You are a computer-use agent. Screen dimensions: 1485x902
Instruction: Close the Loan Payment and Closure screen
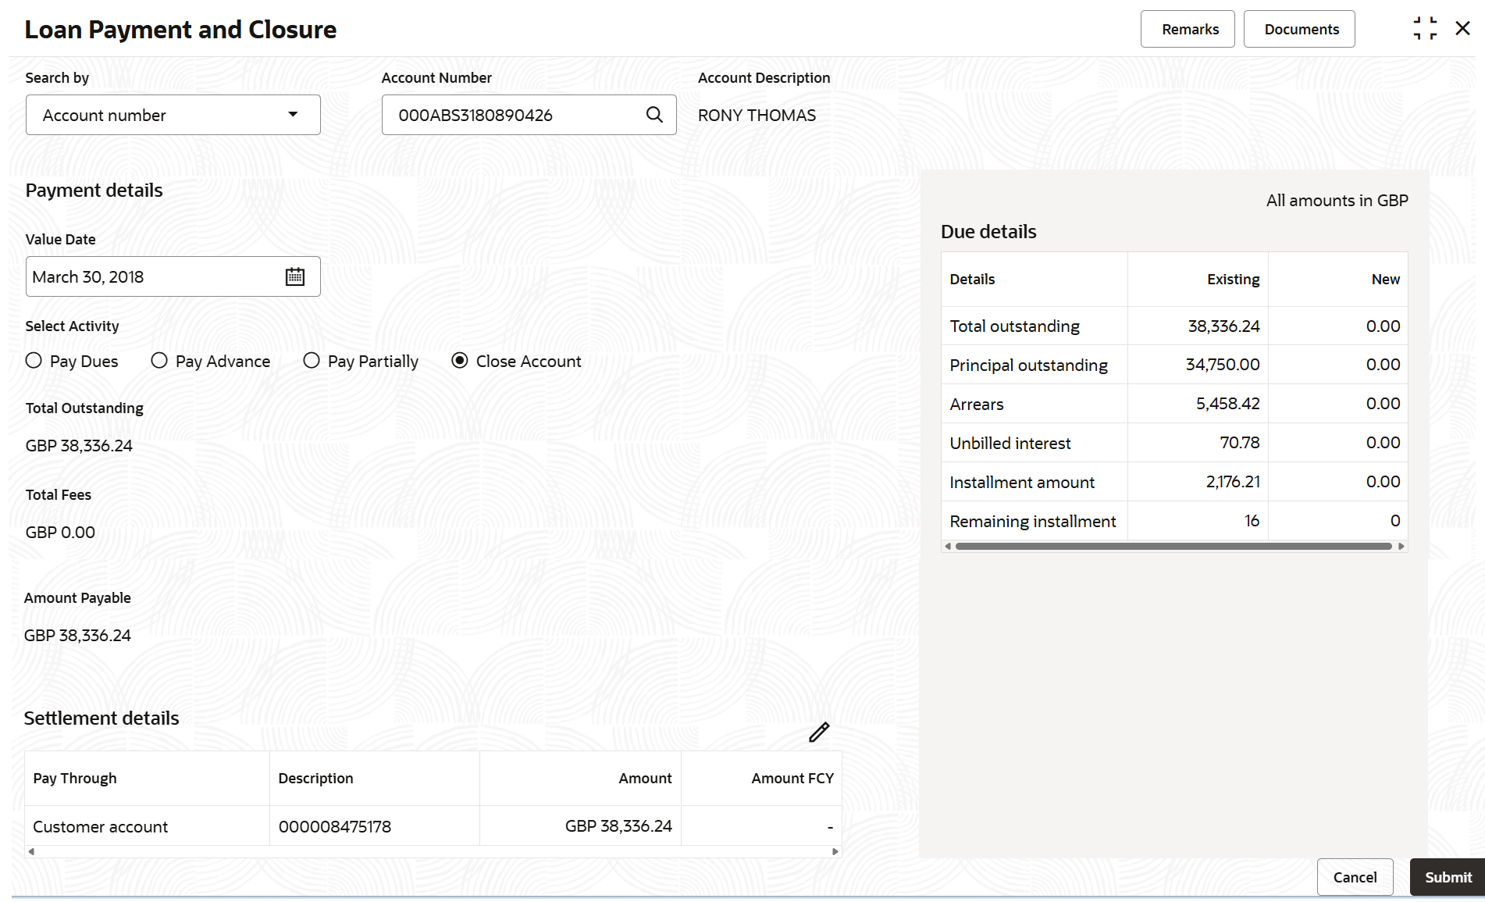[1462, 29]
